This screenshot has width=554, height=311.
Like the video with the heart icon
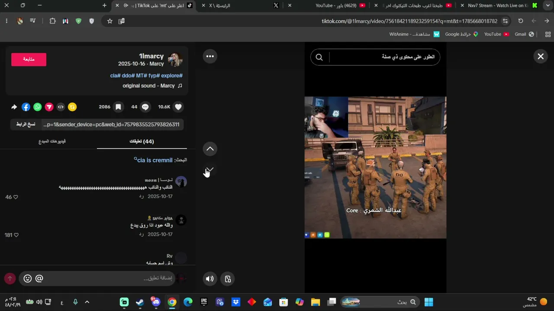click(x=178, y=107)
